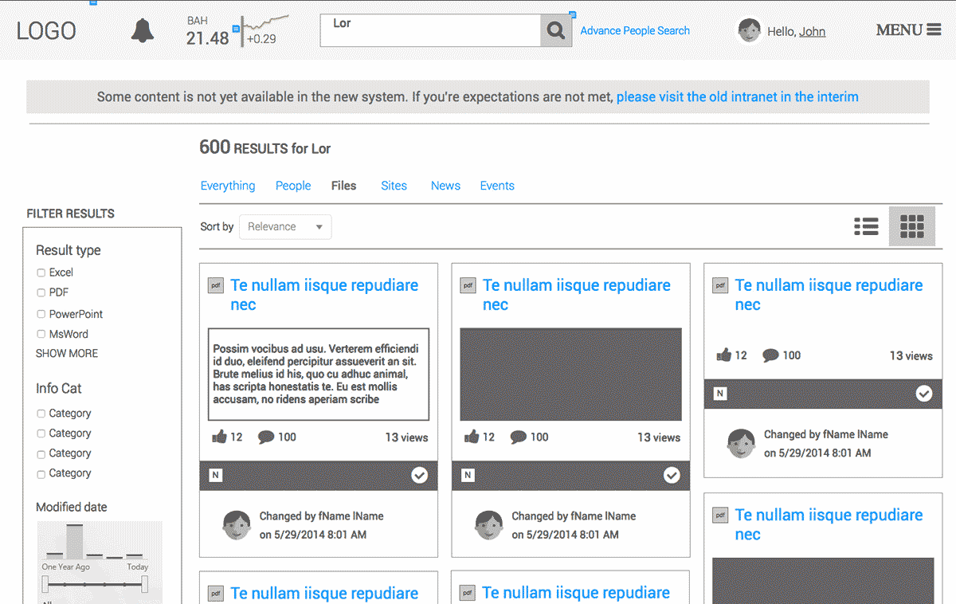Expand SHOW MORE under Result type
This screenshot has height=604, width=956.
[67, 354]
